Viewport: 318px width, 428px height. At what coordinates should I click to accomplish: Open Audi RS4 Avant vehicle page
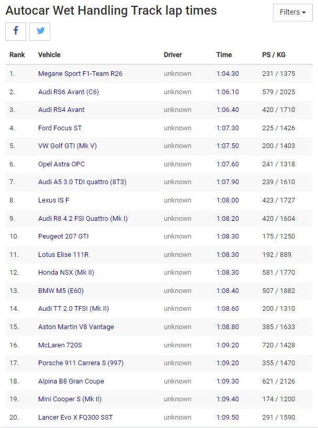point(61,110)
